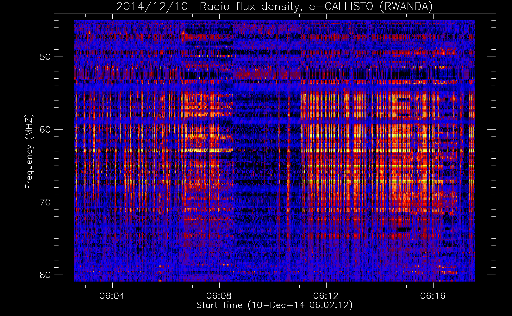Click the 06:16 time tick label

coord(433,296)
